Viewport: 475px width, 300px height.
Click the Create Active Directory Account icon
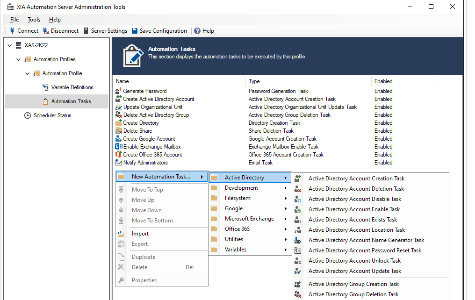tap(118, 99)
